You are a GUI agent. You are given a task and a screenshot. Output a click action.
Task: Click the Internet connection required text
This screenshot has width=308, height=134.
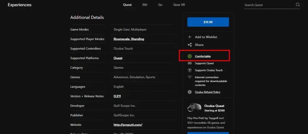tap(211, 81)
